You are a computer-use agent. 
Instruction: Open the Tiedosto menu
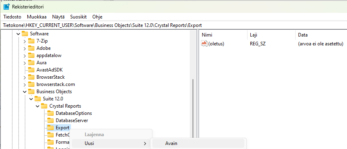click(x=12, y=17)
